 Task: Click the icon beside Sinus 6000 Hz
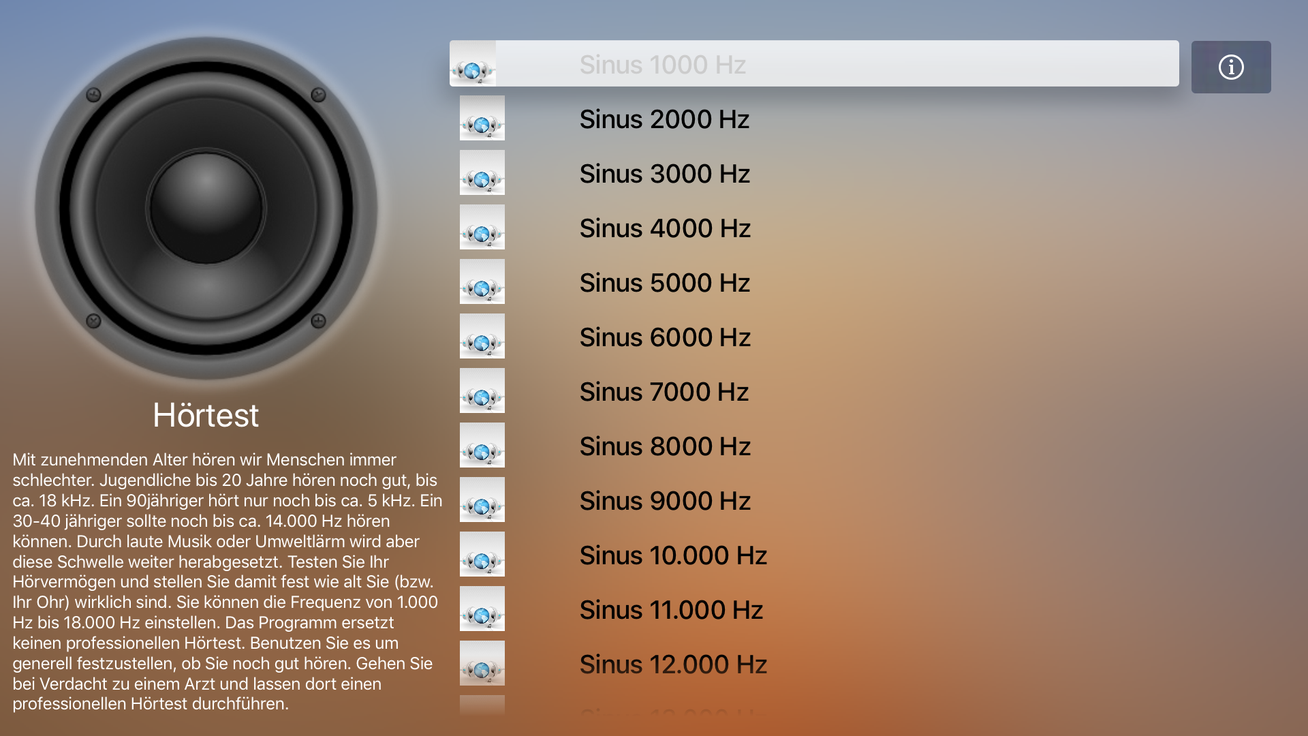point(482,336)
